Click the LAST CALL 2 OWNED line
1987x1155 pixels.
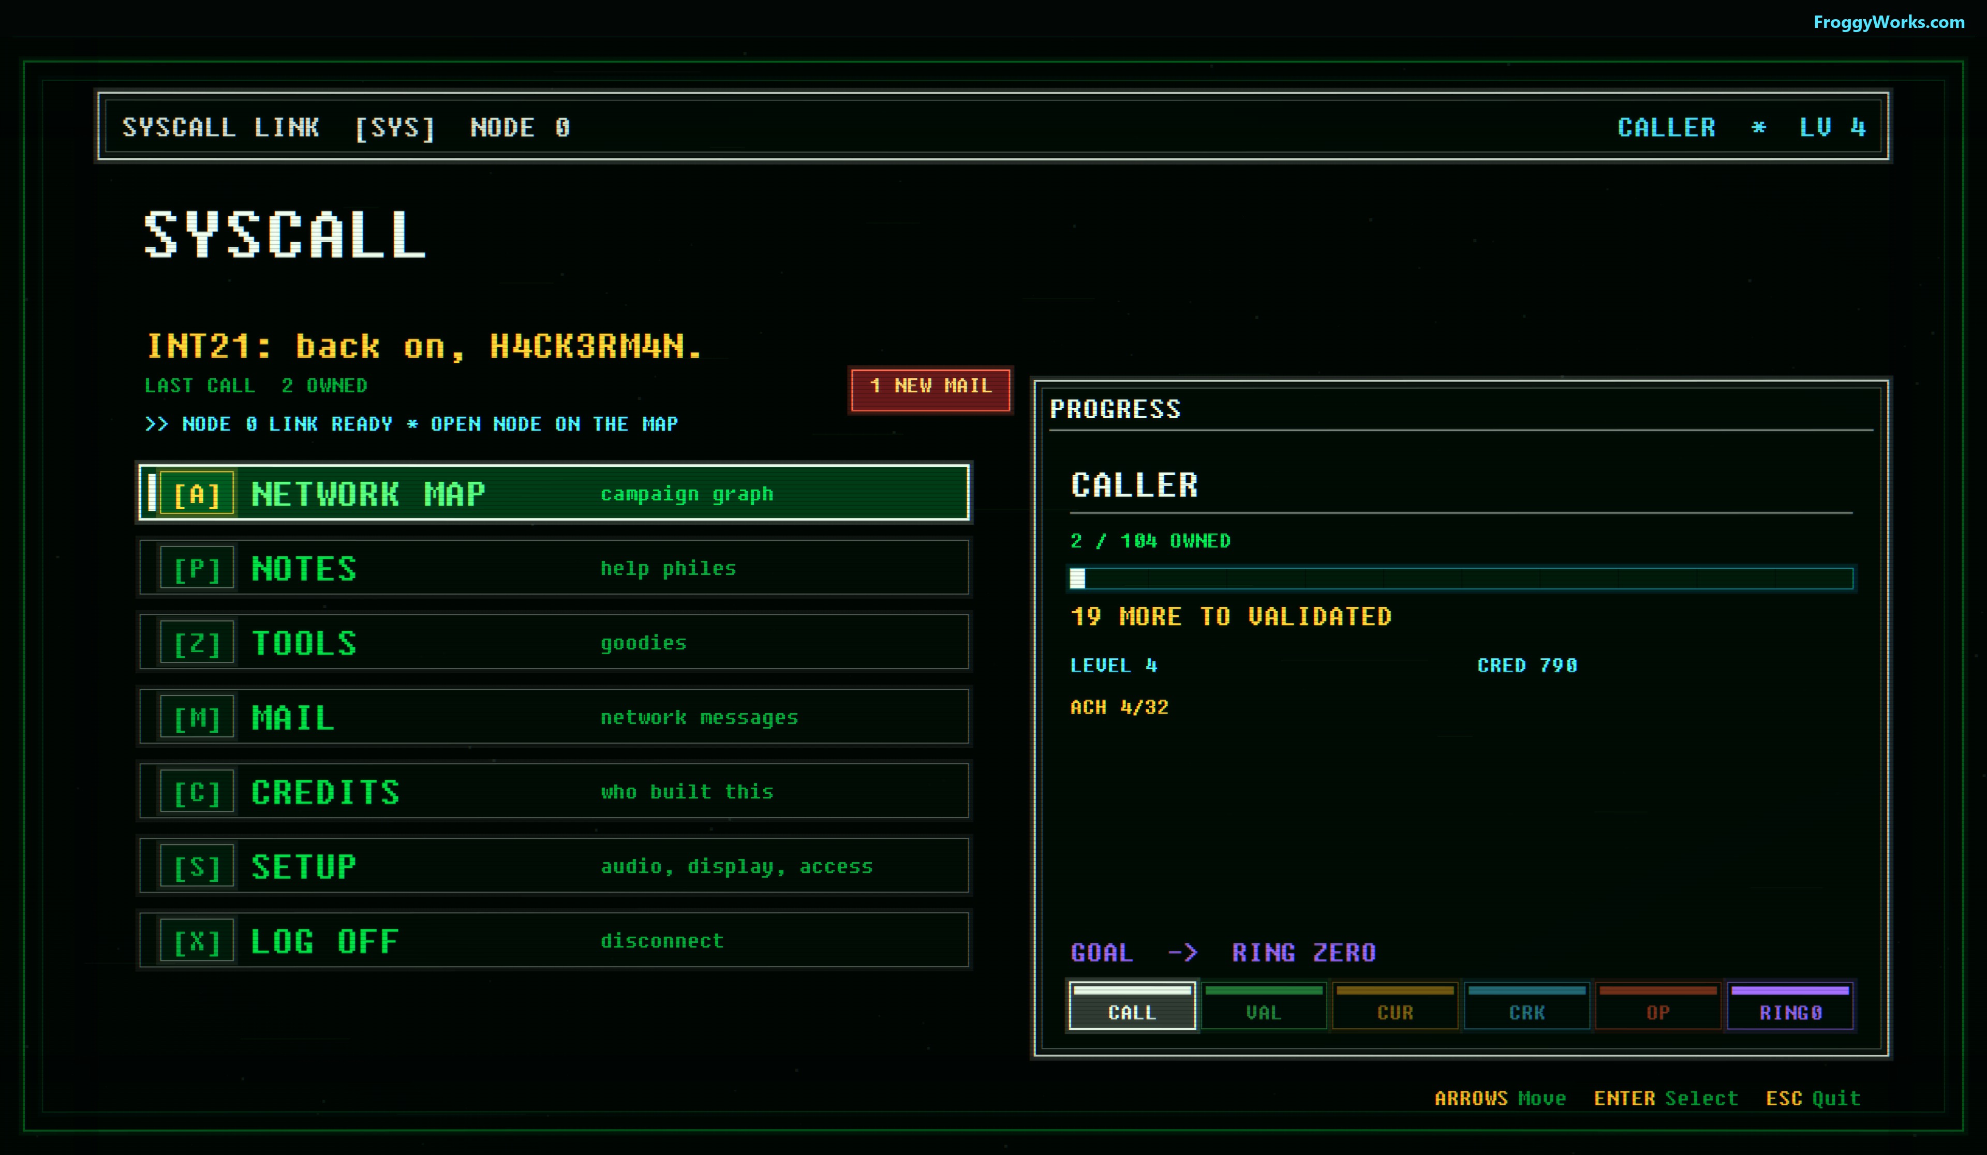pyautogui.click(x=256, y=386)
